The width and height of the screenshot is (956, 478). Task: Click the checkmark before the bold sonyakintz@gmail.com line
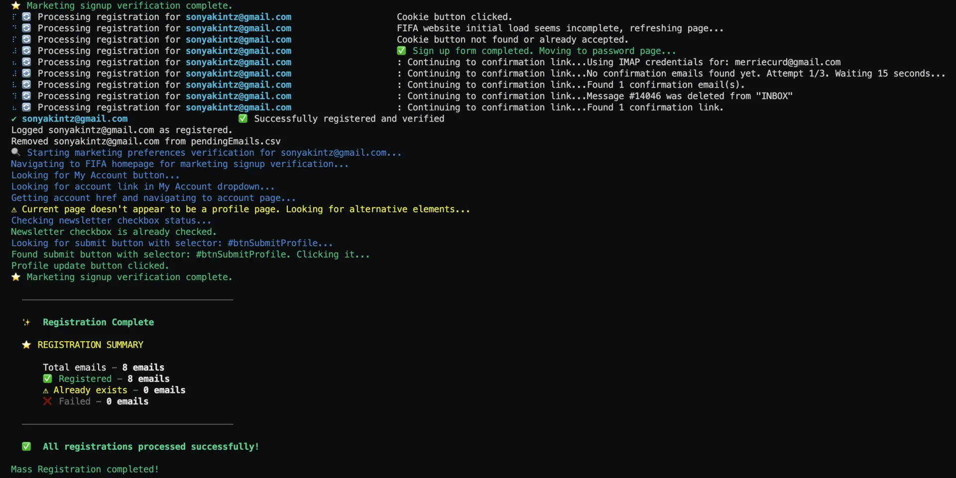point(14,119)
